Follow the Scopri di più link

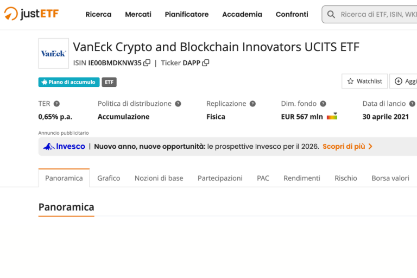347,147
